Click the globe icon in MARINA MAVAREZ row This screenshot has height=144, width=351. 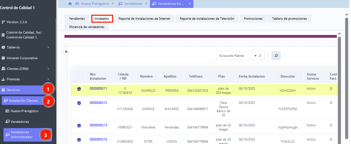coord(79,103)
